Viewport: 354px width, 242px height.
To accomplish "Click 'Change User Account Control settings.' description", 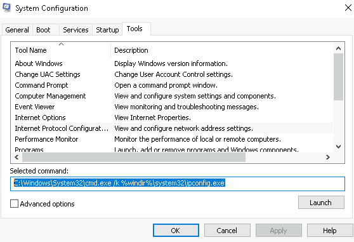I will (173, 74).
